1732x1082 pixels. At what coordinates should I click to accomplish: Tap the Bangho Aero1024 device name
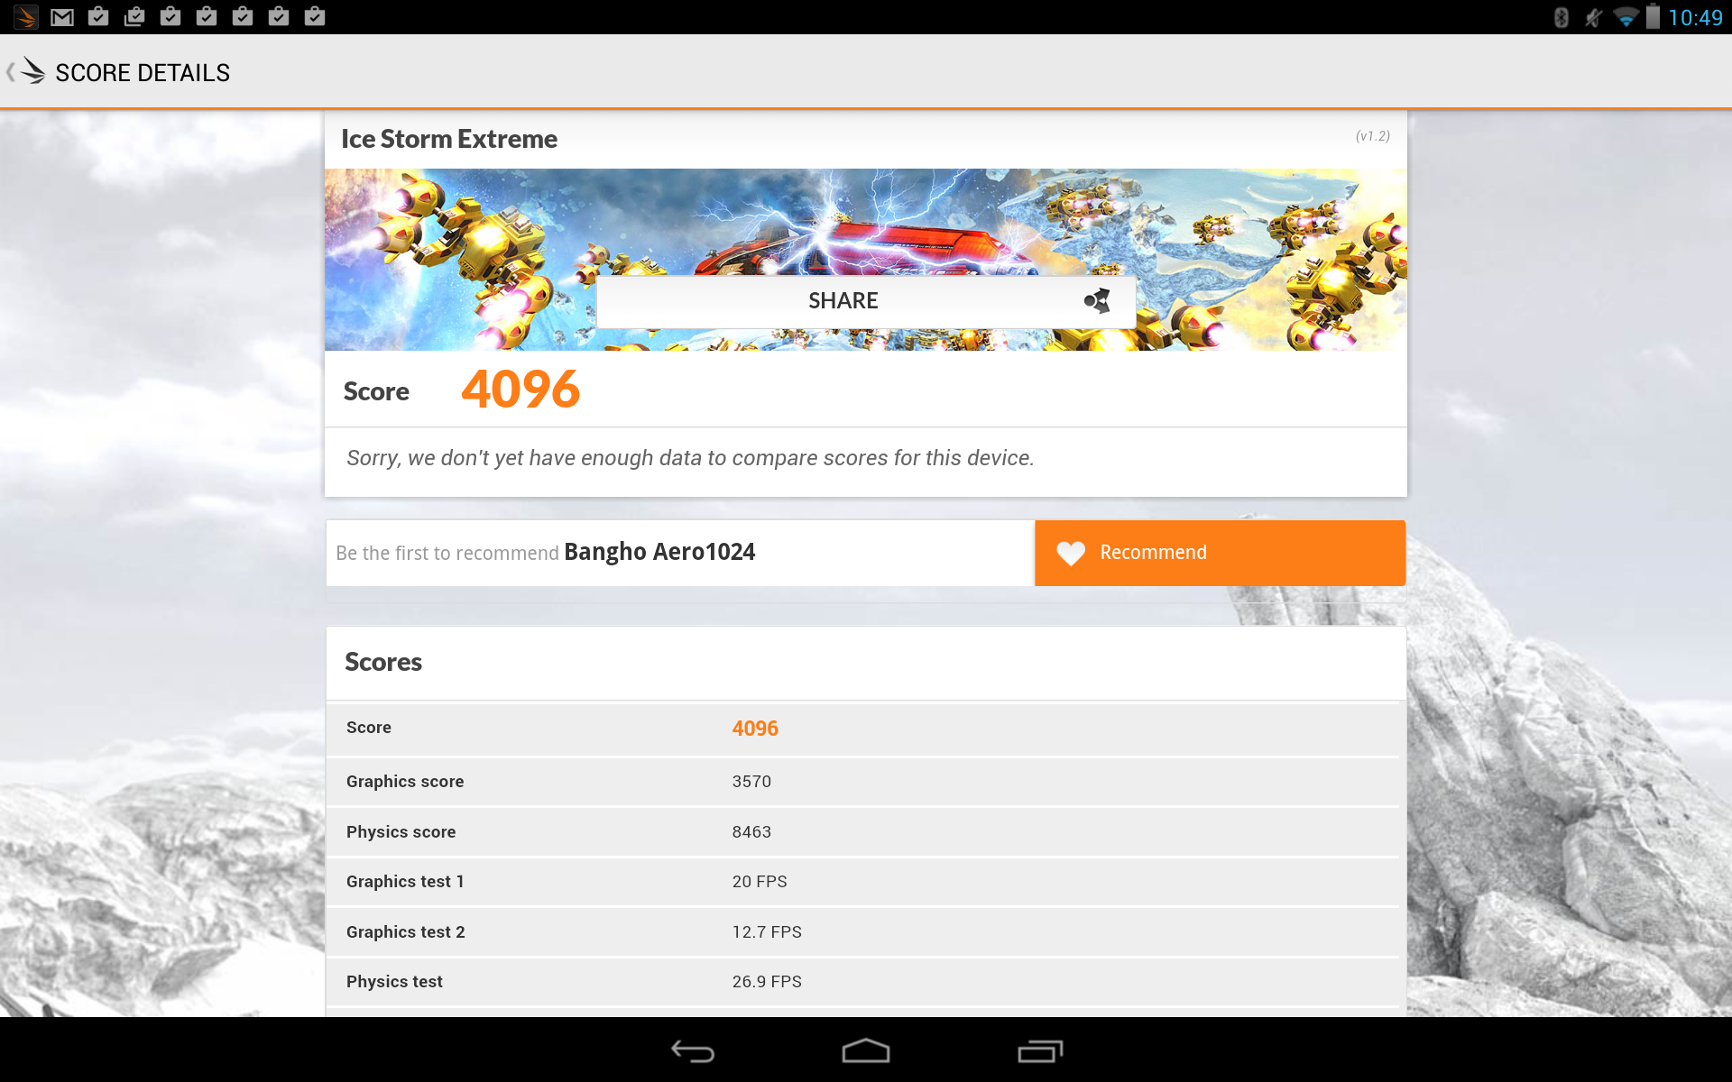659,552
